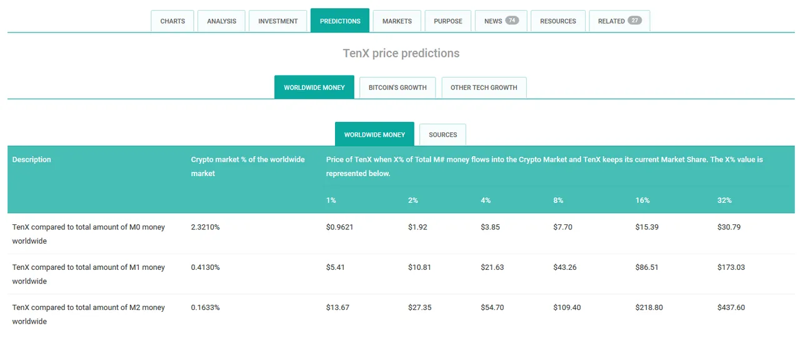800x348 pixels.
Task: Click the 0.1633% value
Action: pos(205,307)
